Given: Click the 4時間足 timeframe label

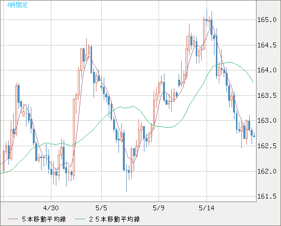Looking at the screenshot, I should pos(17,5).
